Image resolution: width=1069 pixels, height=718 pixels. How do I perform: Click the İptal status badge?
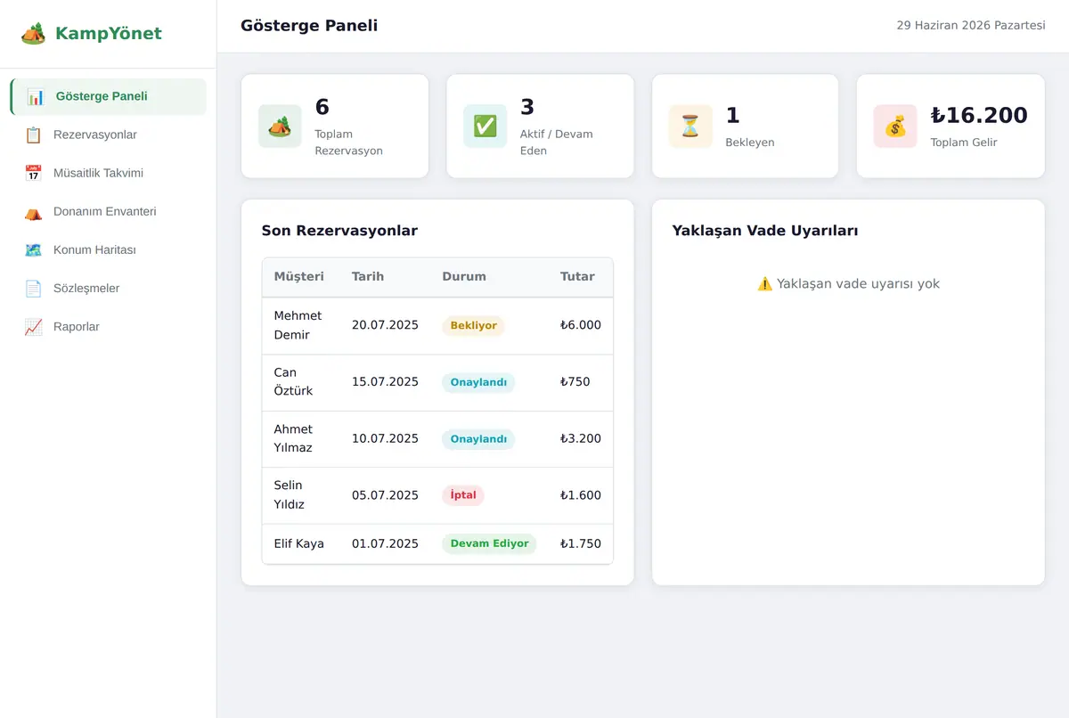tap(463, 496)
